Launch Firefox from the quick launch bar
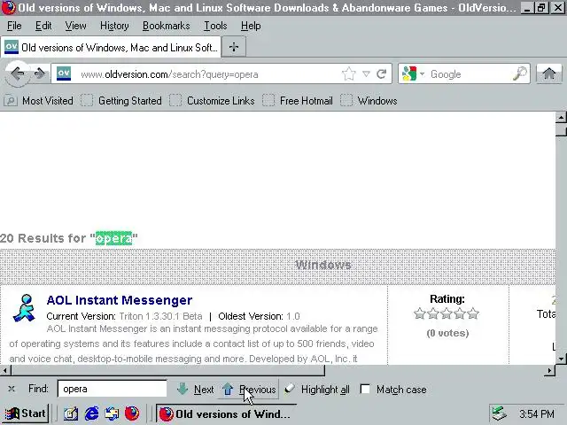Viewport: 567px width, 425px height. coord(132,413)
